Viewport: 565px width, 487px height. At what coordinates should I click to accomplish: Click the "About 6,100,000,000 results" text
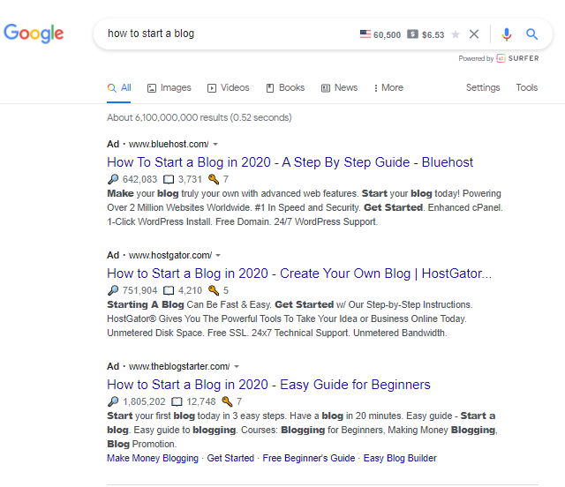click(x=200, y=118)
